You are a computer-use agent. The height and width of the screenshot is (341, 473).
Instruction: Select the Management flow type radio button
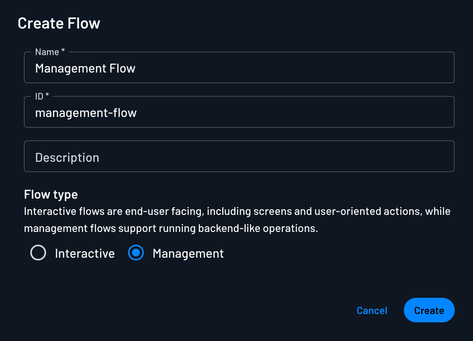[136, 253]
